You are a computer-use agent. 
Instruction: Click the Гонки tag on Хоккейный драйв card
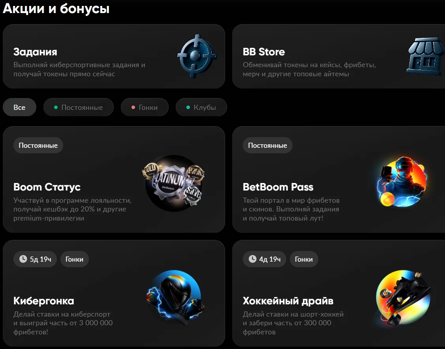point(304,259)
